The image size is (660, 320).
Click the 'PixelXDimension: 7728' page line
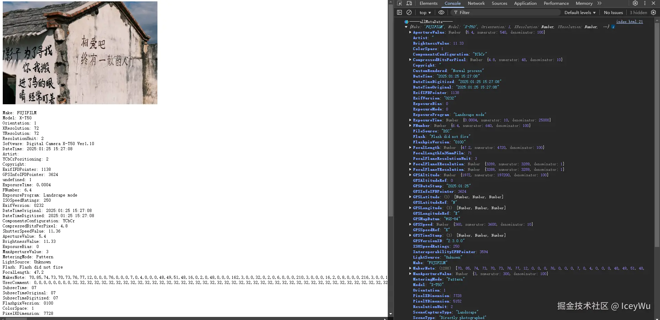pyautogui.click(x=28, y=313)
